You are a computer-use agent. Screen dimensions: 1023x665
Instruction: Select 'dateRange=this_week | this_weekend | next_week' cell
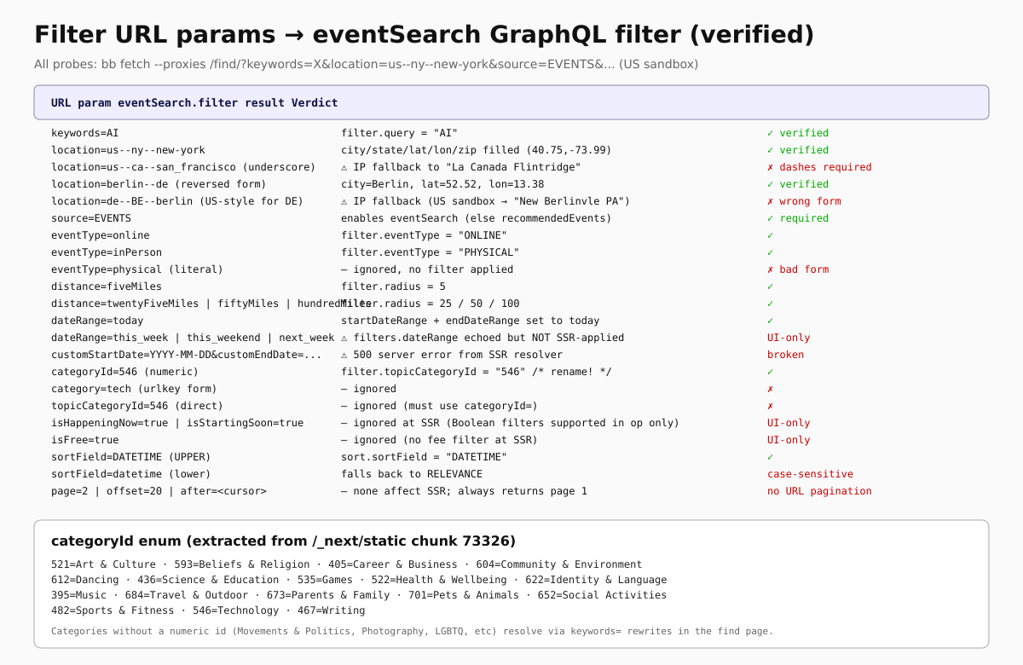(193, 338)
